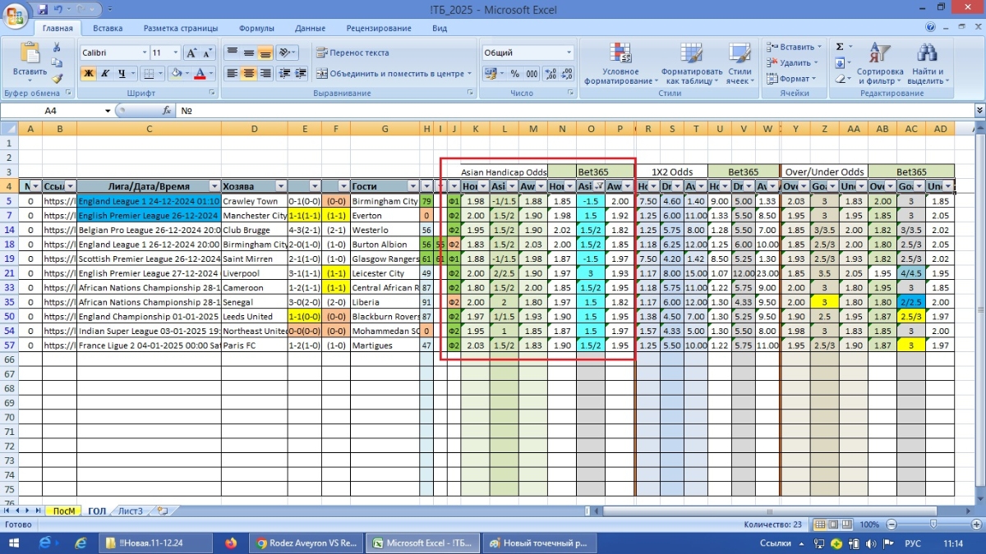
Task: Click the Percent Style icon
Action: pos(515,74)
